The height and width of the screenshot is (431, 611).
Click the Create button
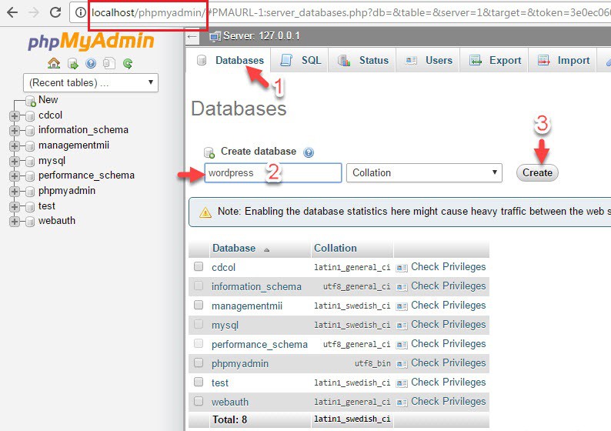tap(537, 172)
